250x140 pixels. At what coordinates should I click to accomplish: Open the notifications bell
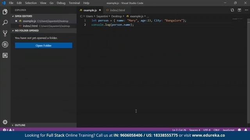tap(246, 130)
